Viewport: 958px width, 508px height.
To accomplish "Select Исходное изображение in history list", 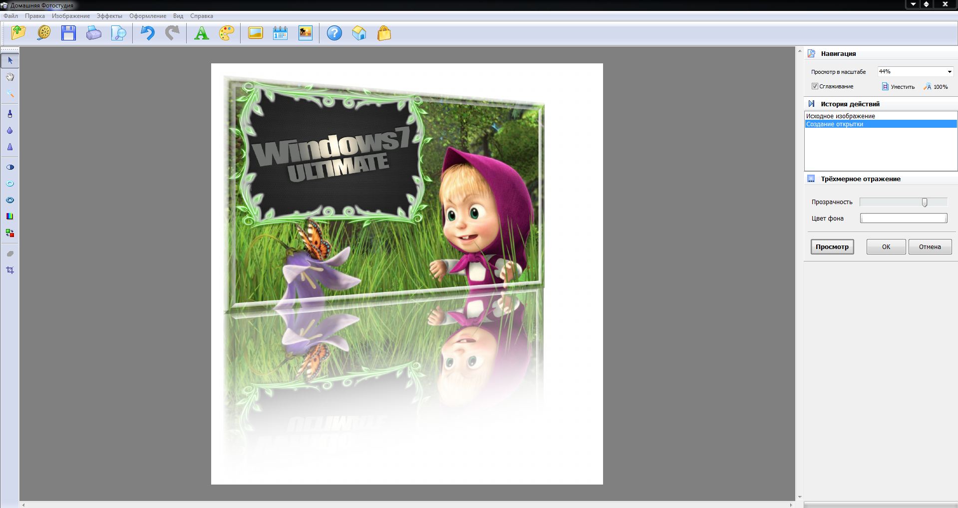I will (881, 116).
